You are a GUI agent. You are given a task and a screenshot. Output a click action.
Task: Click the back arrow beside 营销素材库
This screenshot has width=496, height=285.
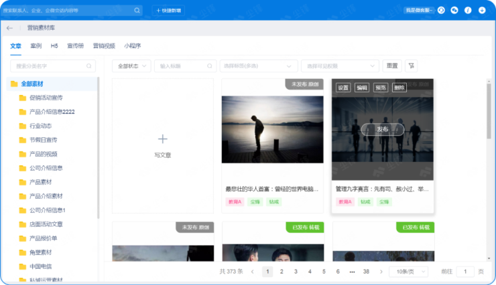click(x=9, y=28)
